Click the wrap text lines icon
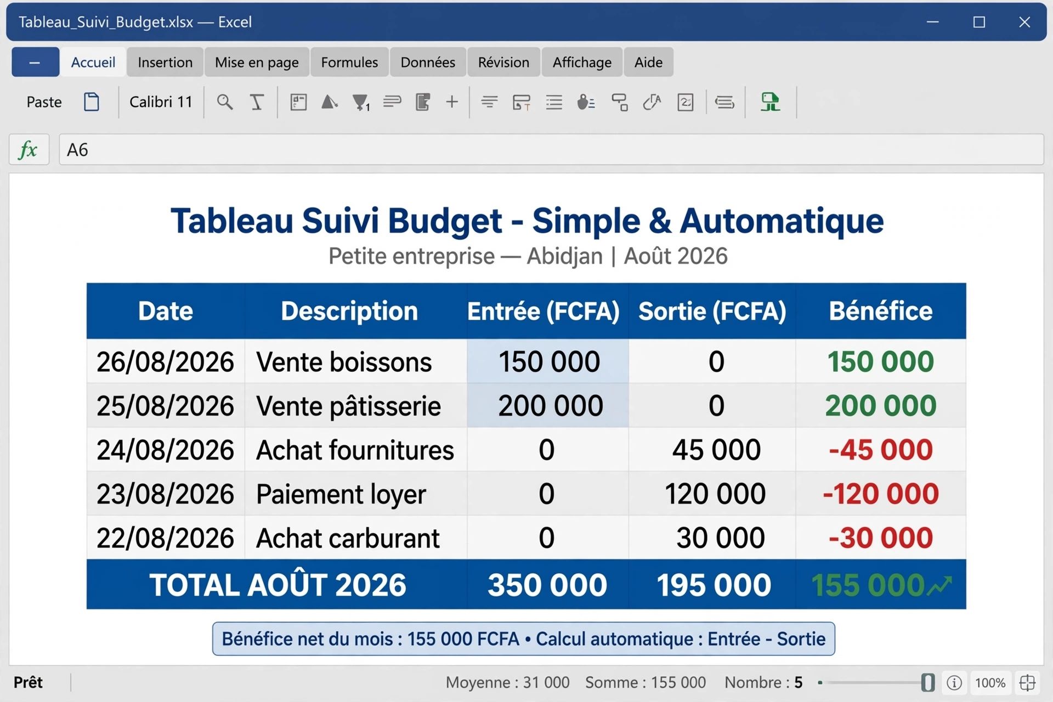 pyautogui.click(x=392, y=102)
